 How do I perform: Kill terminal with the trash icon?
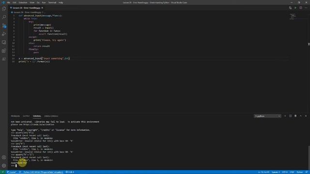pos(295,116)
